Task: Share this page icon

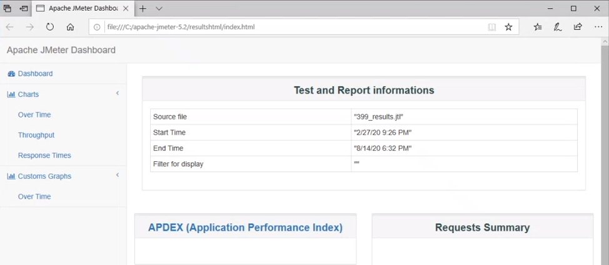Action: 578,27
